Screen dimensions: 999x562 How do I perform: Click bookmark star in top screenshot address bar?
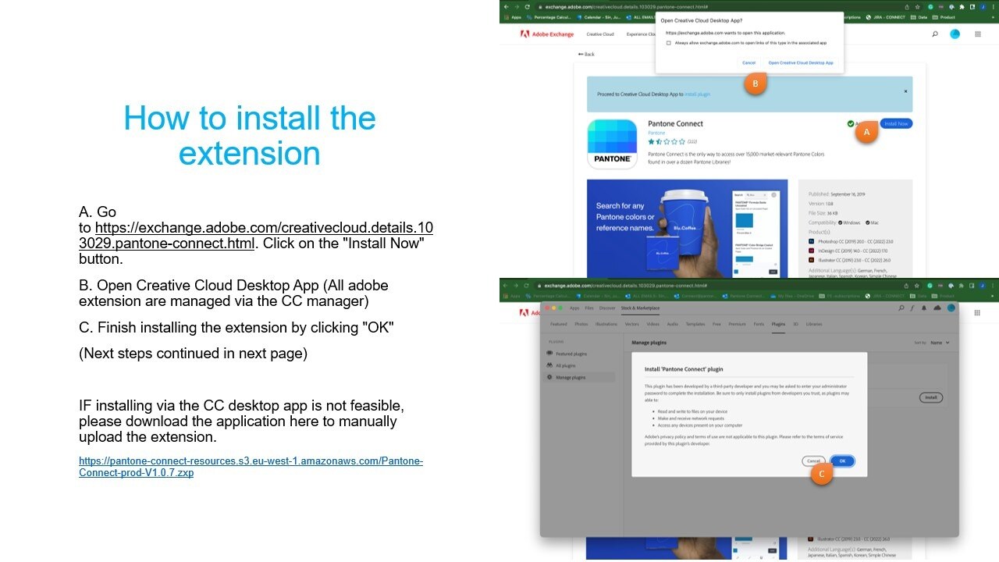(917, 7)
